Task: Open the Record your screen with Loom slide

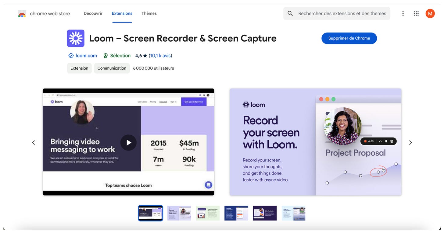Action: click(316, 142)
